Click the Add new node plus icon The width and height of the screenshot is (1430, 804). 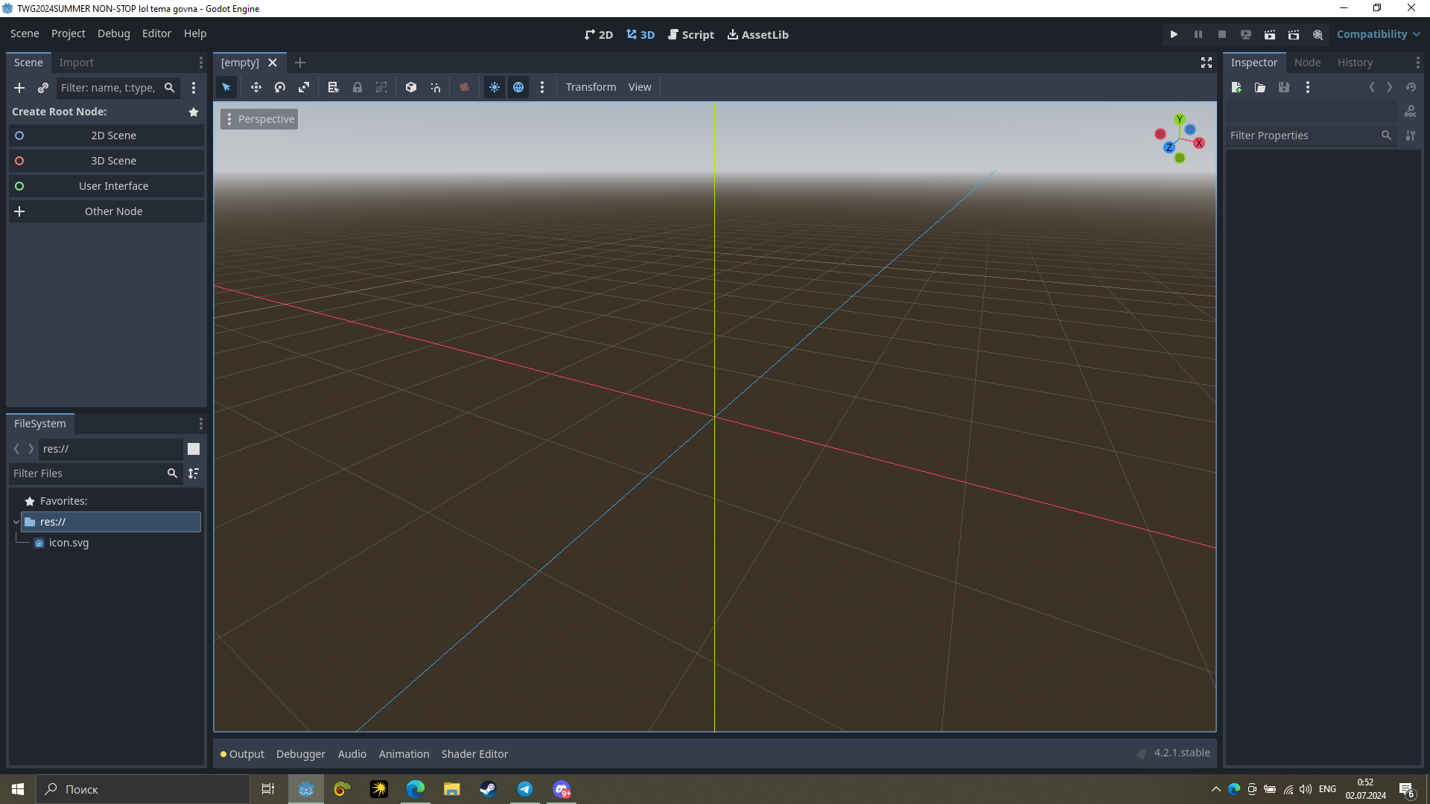(x=19, y=88)
